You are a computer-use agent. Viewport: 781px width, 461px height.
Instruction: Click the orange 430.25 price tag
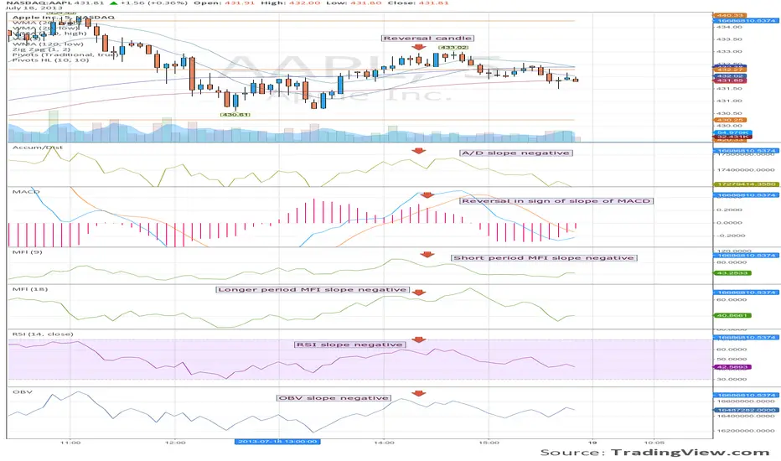[x=730, y=120]
